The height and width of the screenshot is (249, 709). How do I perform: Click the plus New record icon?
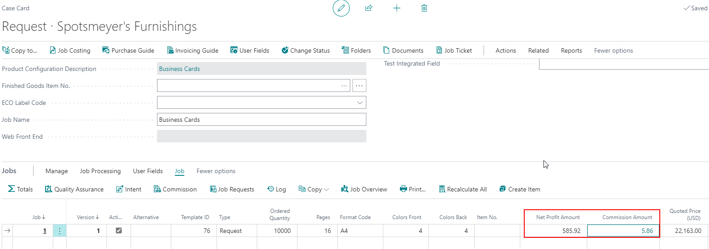397,8
